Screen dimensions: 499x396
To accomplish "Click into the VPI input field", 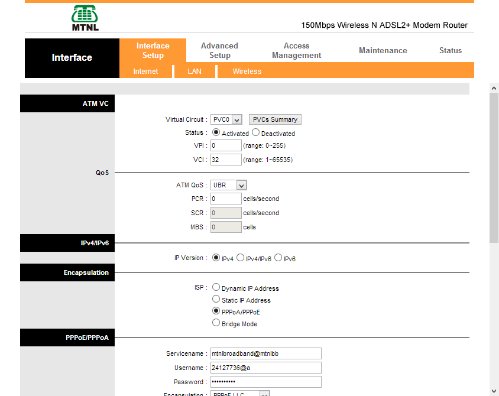I will (x=226, y=145).
